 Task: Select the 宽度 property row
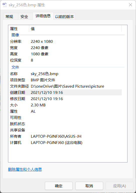(x=66, y=48)
